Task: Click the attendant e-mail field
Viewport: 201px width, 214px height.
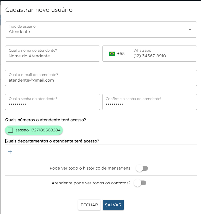Action: pyautogui.click(x=101, y=80)
